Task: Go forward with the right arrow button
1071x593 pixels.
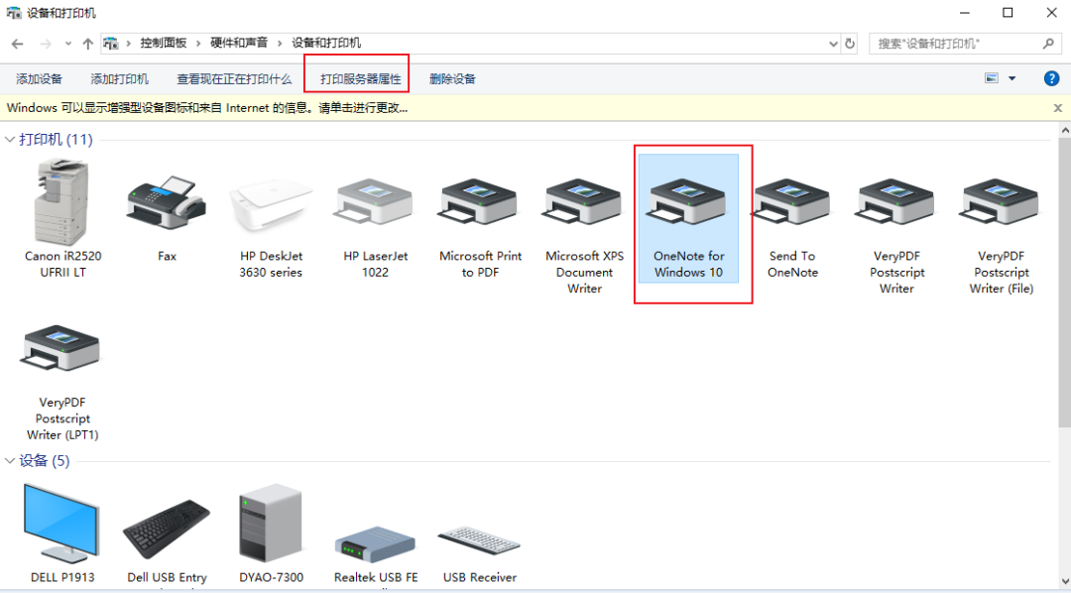Action: [45, 44]
